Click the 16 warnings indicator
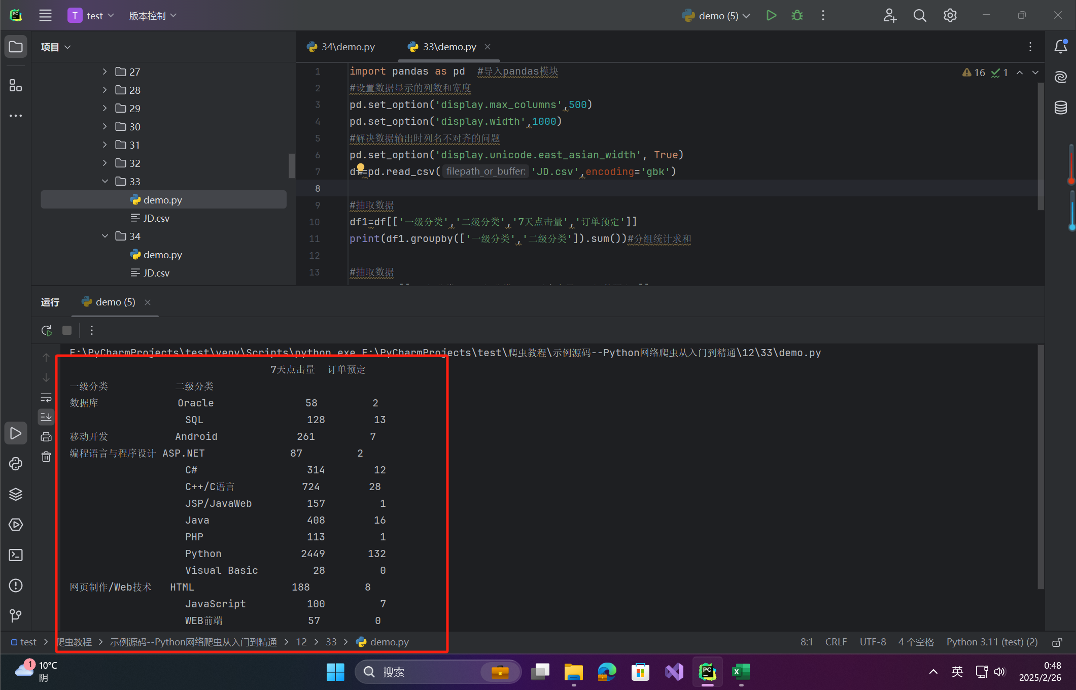Image resolution: width=1076 pixels, height=690 pixels. pos(974,73)
